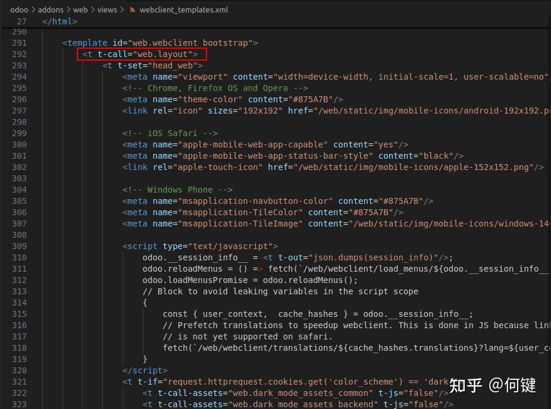
Task: Click line number 292
Action: tap(19, 54)
